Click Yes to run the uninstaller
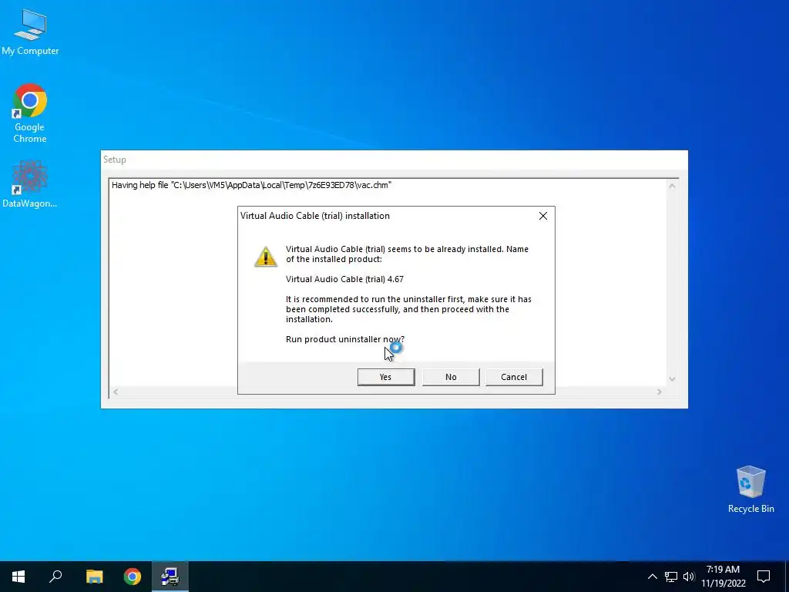 point(386,377)
